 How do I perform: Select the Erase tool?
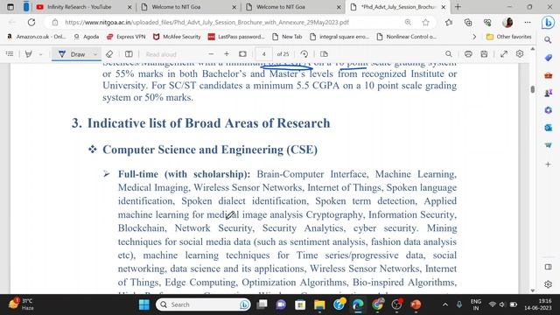click(x=109, y=54)
